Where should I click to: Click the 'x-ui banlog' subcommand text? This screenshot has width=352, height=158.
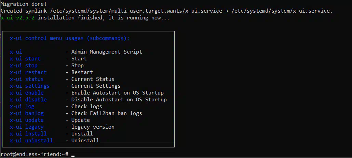(x=27, y=113)
